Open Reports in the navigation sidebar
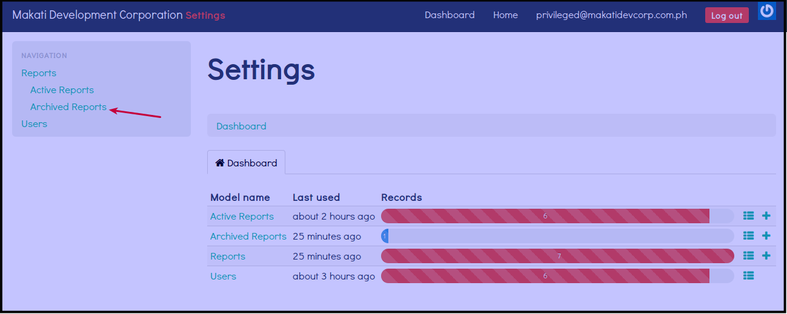 click(39, 73)
